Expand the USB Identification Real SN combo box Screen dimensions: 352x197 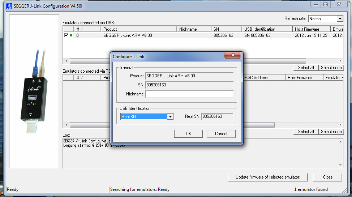[170, 117]
